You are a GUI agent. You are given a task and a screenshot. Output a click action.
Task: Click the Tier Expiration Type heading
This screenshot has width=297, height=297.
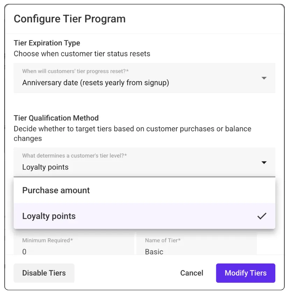click(47, 43)
